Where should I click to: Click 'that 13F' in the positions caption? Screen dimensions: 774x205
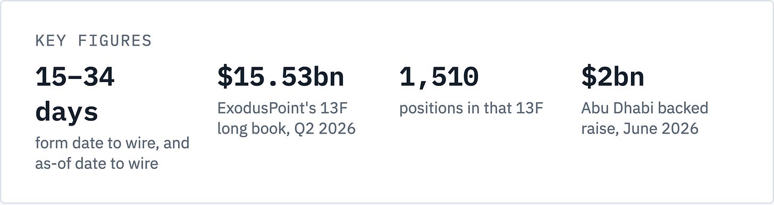click(516, 108)
